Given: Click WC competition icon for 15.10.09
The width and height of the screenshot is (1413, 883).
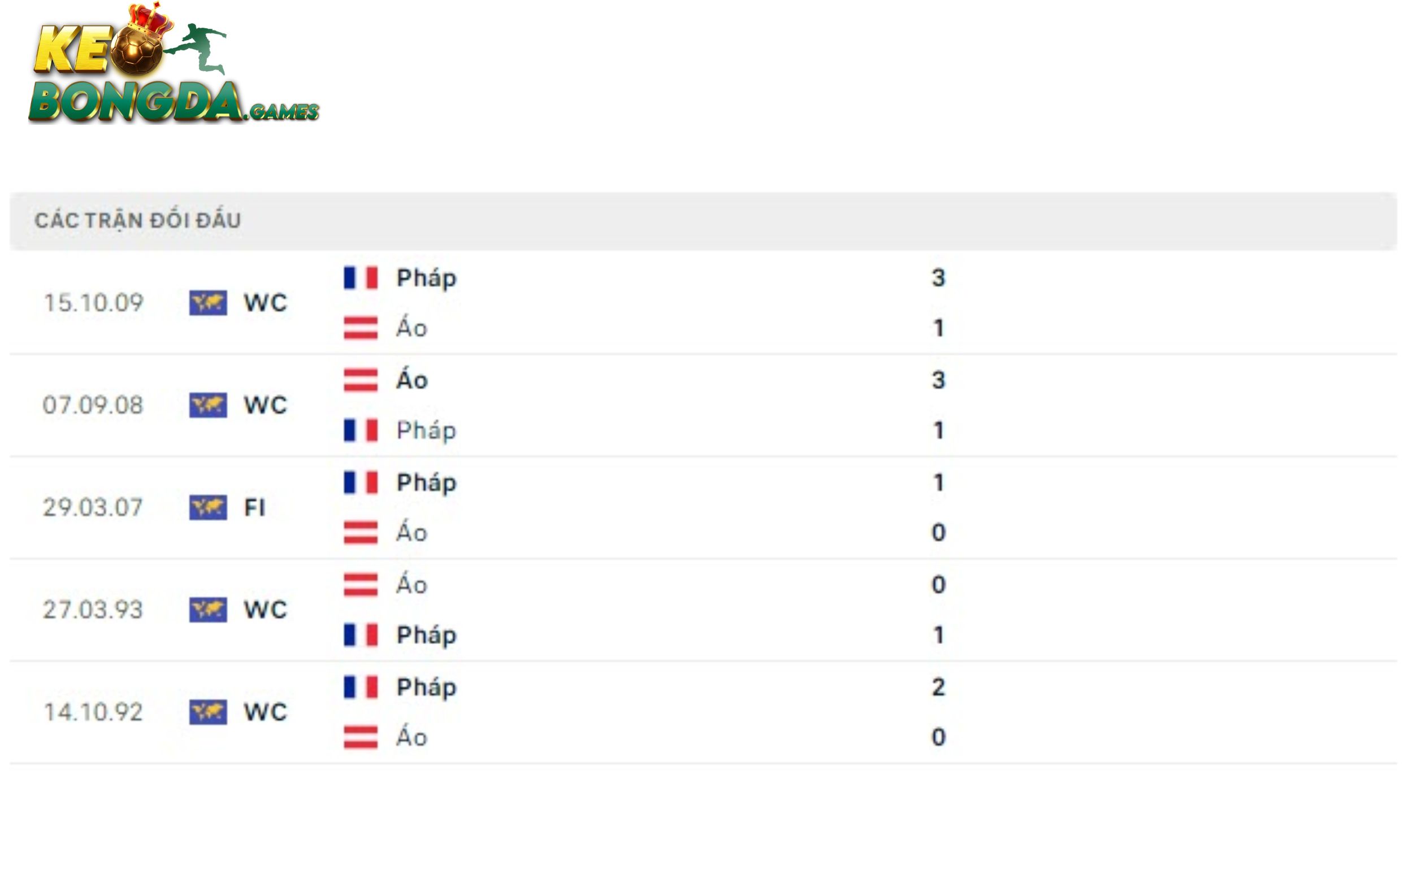Looking at the screenshot, I should coord(208,303).
